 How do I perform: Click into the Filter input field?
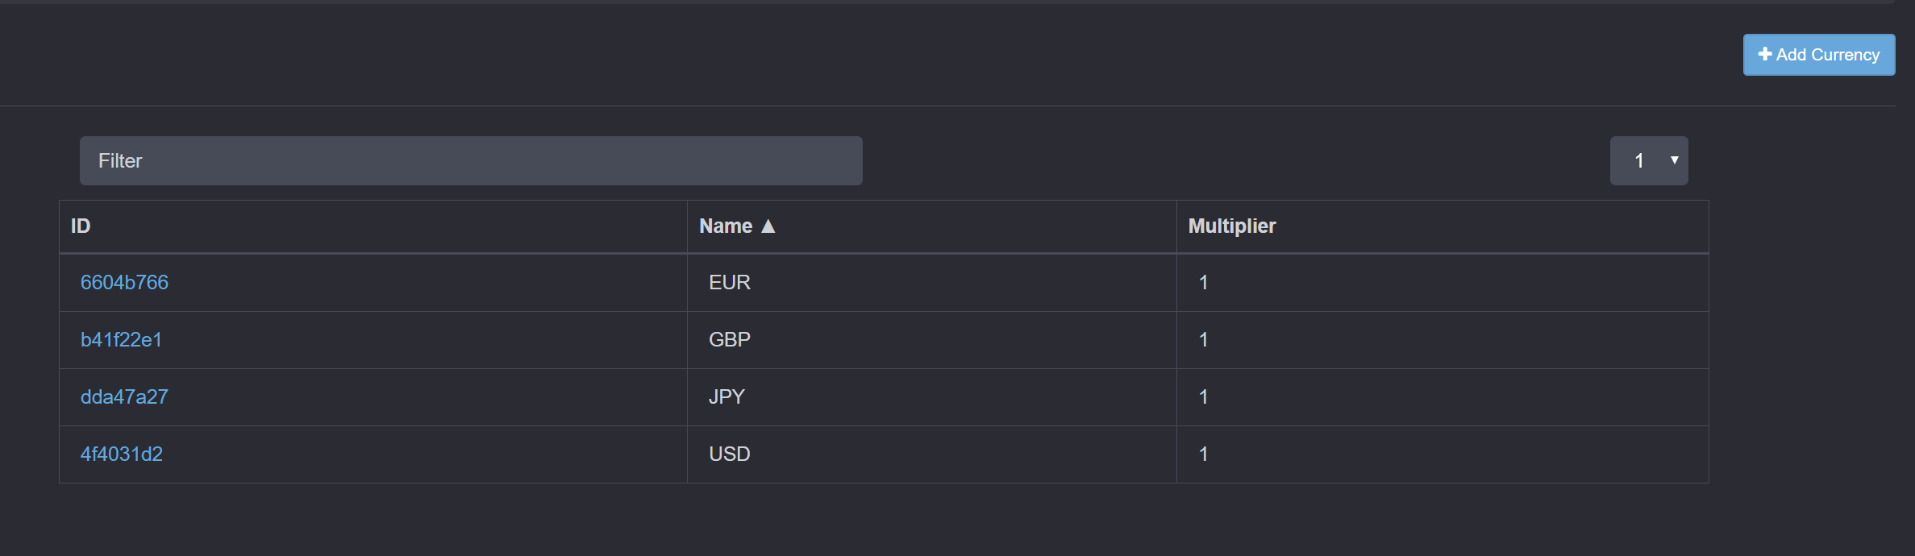pyautogui.click(x=471, y=161)
